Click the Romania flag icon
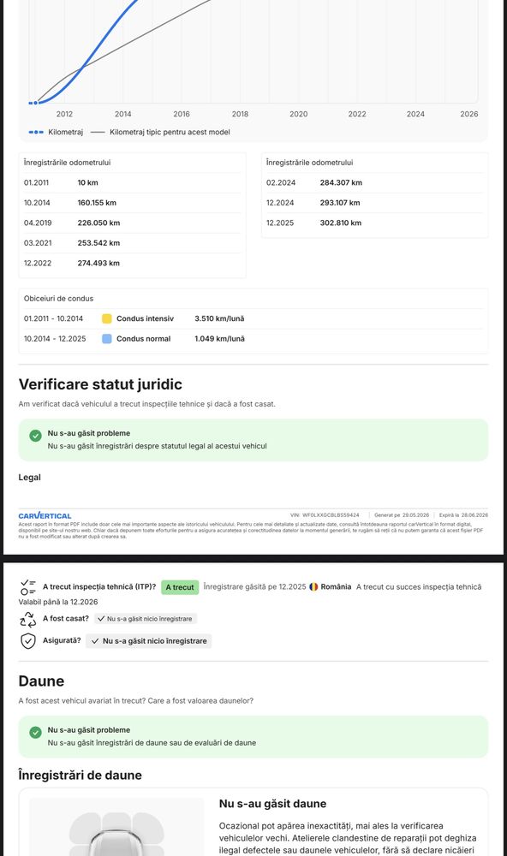Viewport: 507px width, 856px height. [313, 587]
